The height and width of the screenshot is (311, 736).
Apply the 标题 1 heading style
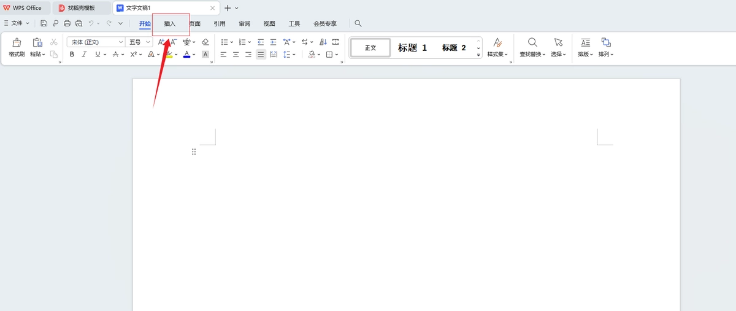point(412,48)
